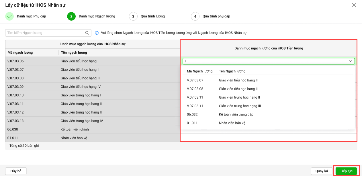Open step 1 Danh mục Phụ cấp
Screen dimensions: 362x176
coord(31,16)
